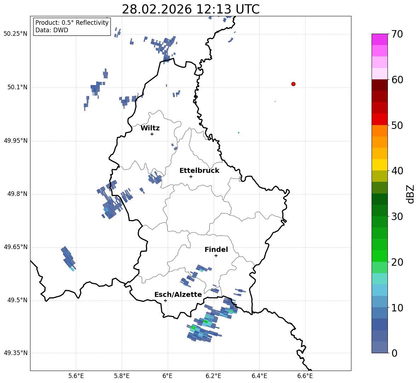The image size is (419, 383).
Task: Click the colorbar tick label 40
Action: 397,171
